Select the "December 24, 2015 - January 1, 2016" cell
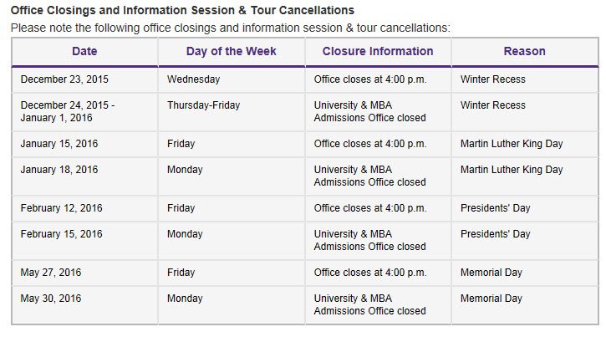This screenshot has width=606, height=337. (x=68, y=112)
